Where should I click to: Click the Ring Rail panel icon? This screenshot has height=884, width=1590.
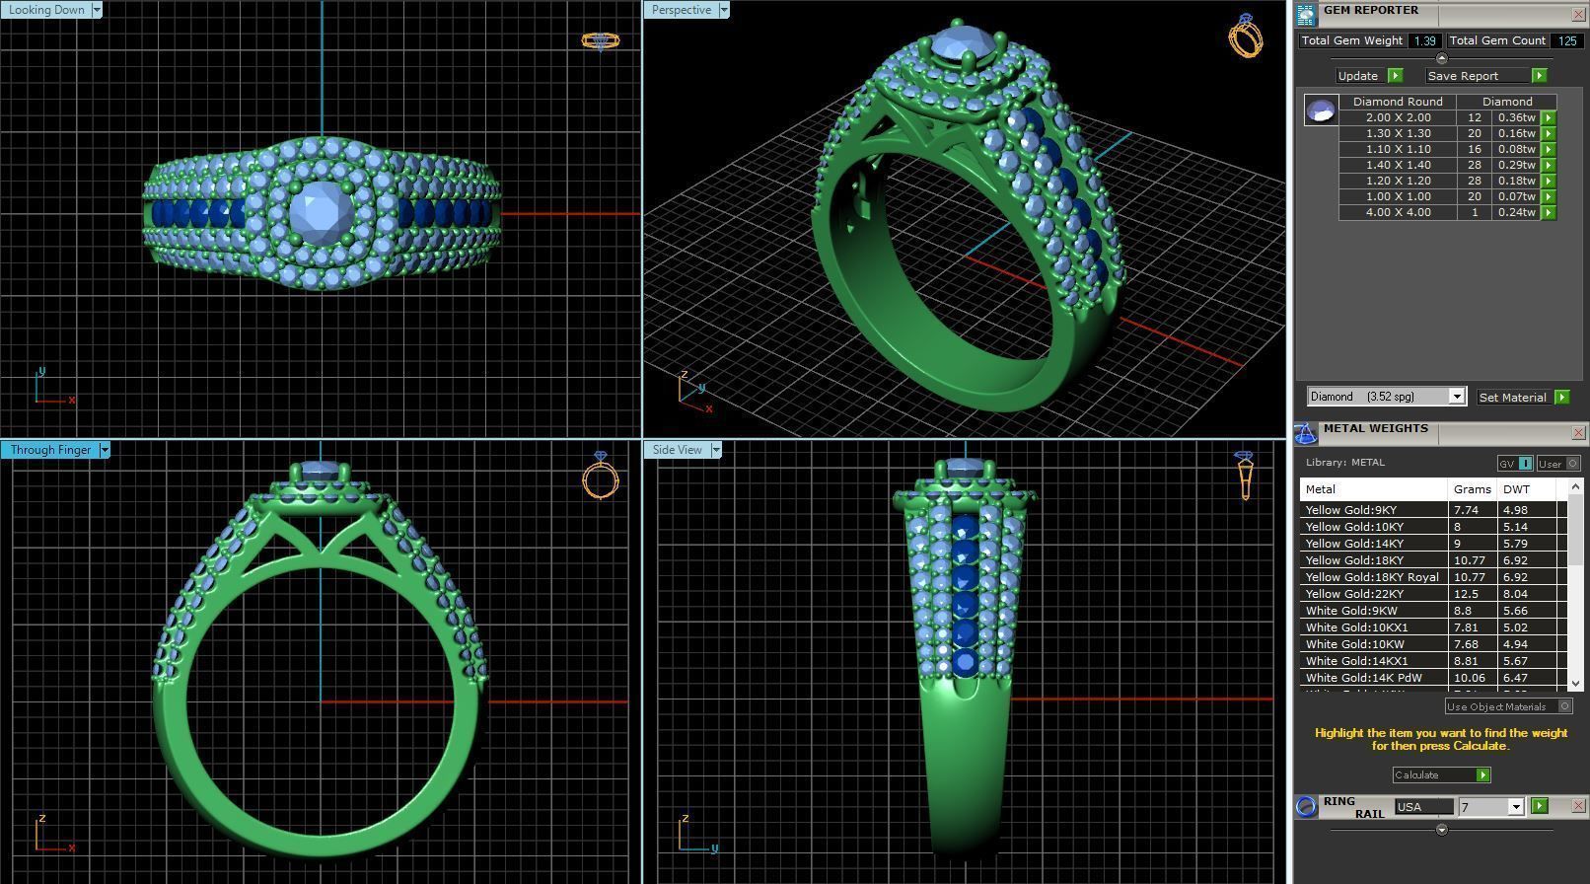point(1306,807)
